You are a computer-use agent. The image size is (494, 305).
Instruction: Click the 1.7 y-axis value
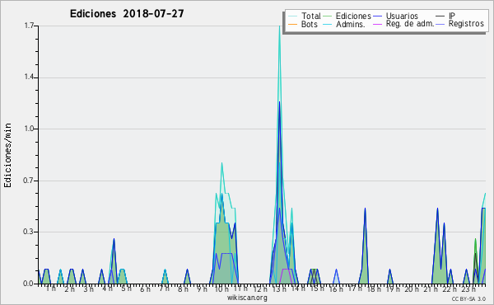click(29, 26)
